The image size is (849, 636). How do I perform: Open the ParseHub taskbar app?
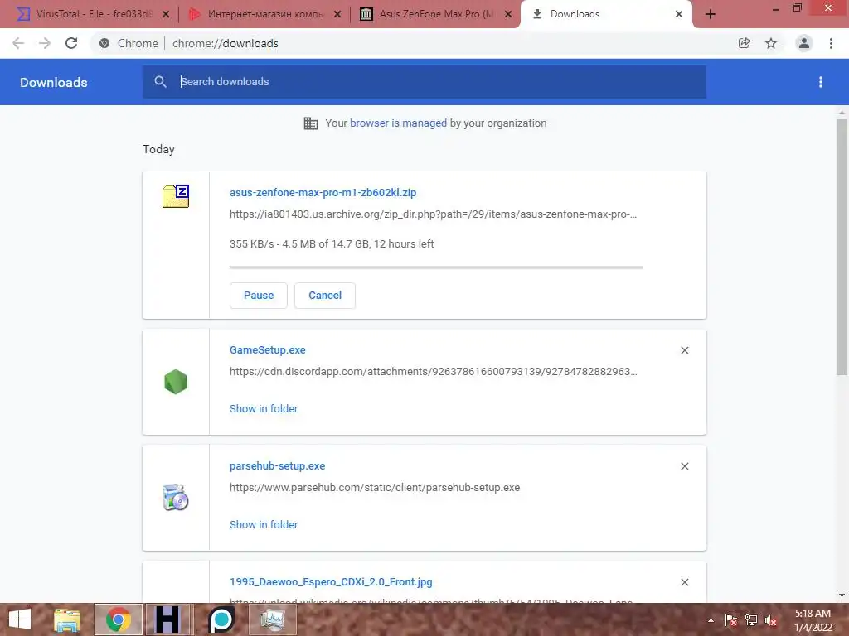pos(221,619)
